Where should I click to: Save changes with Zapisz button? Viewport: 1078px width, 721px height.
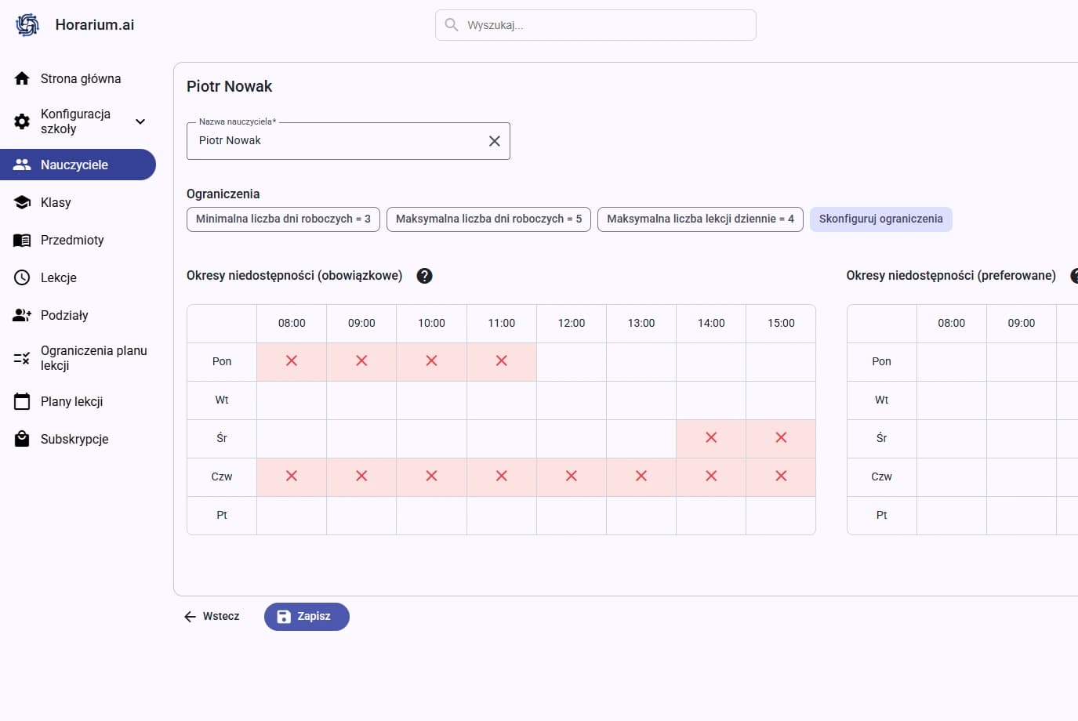[307, 617]
